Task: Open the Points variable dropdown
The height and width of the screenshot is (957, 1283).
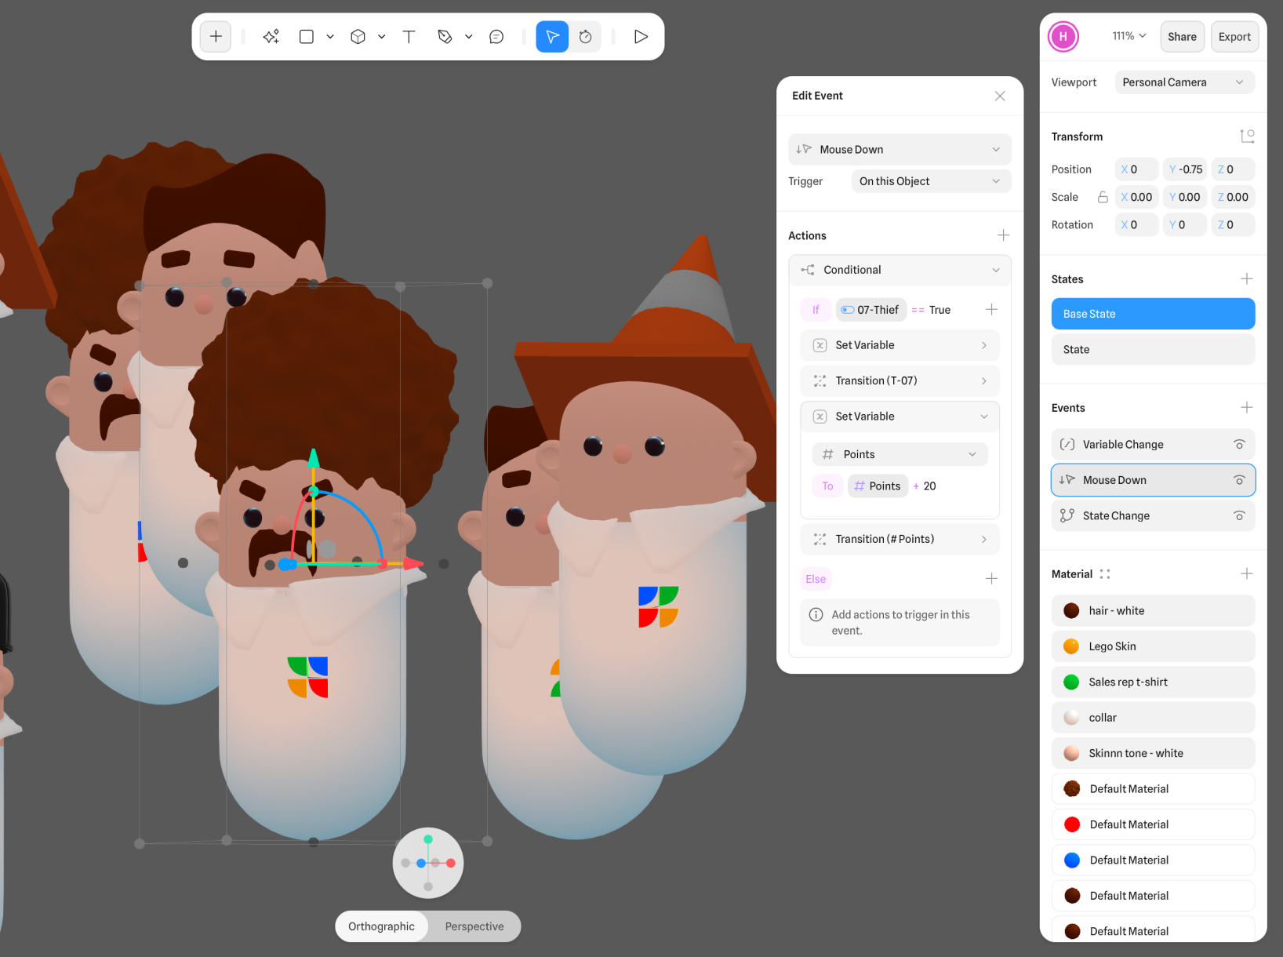Action: point(900,455)
